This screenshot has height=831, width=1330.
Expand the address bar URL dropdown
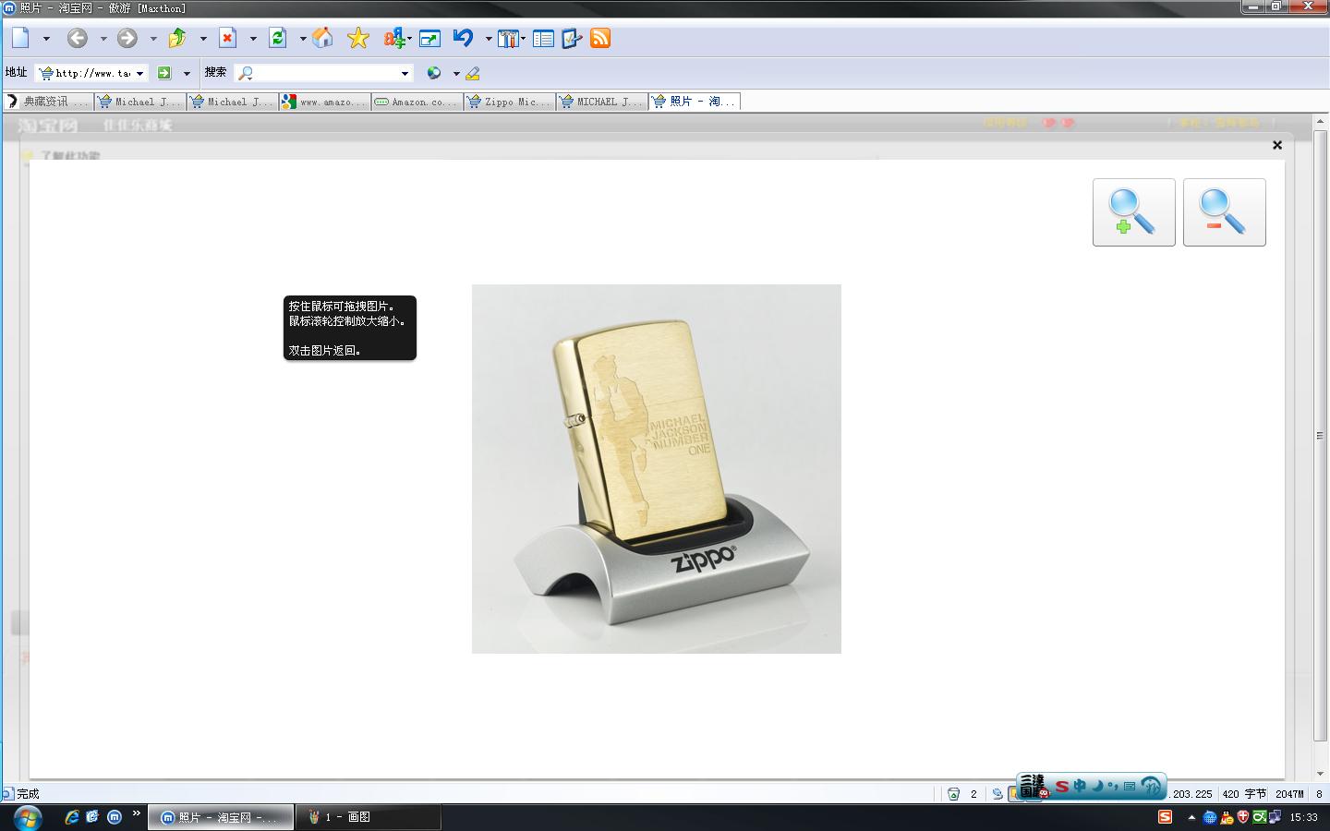point(140,73)
